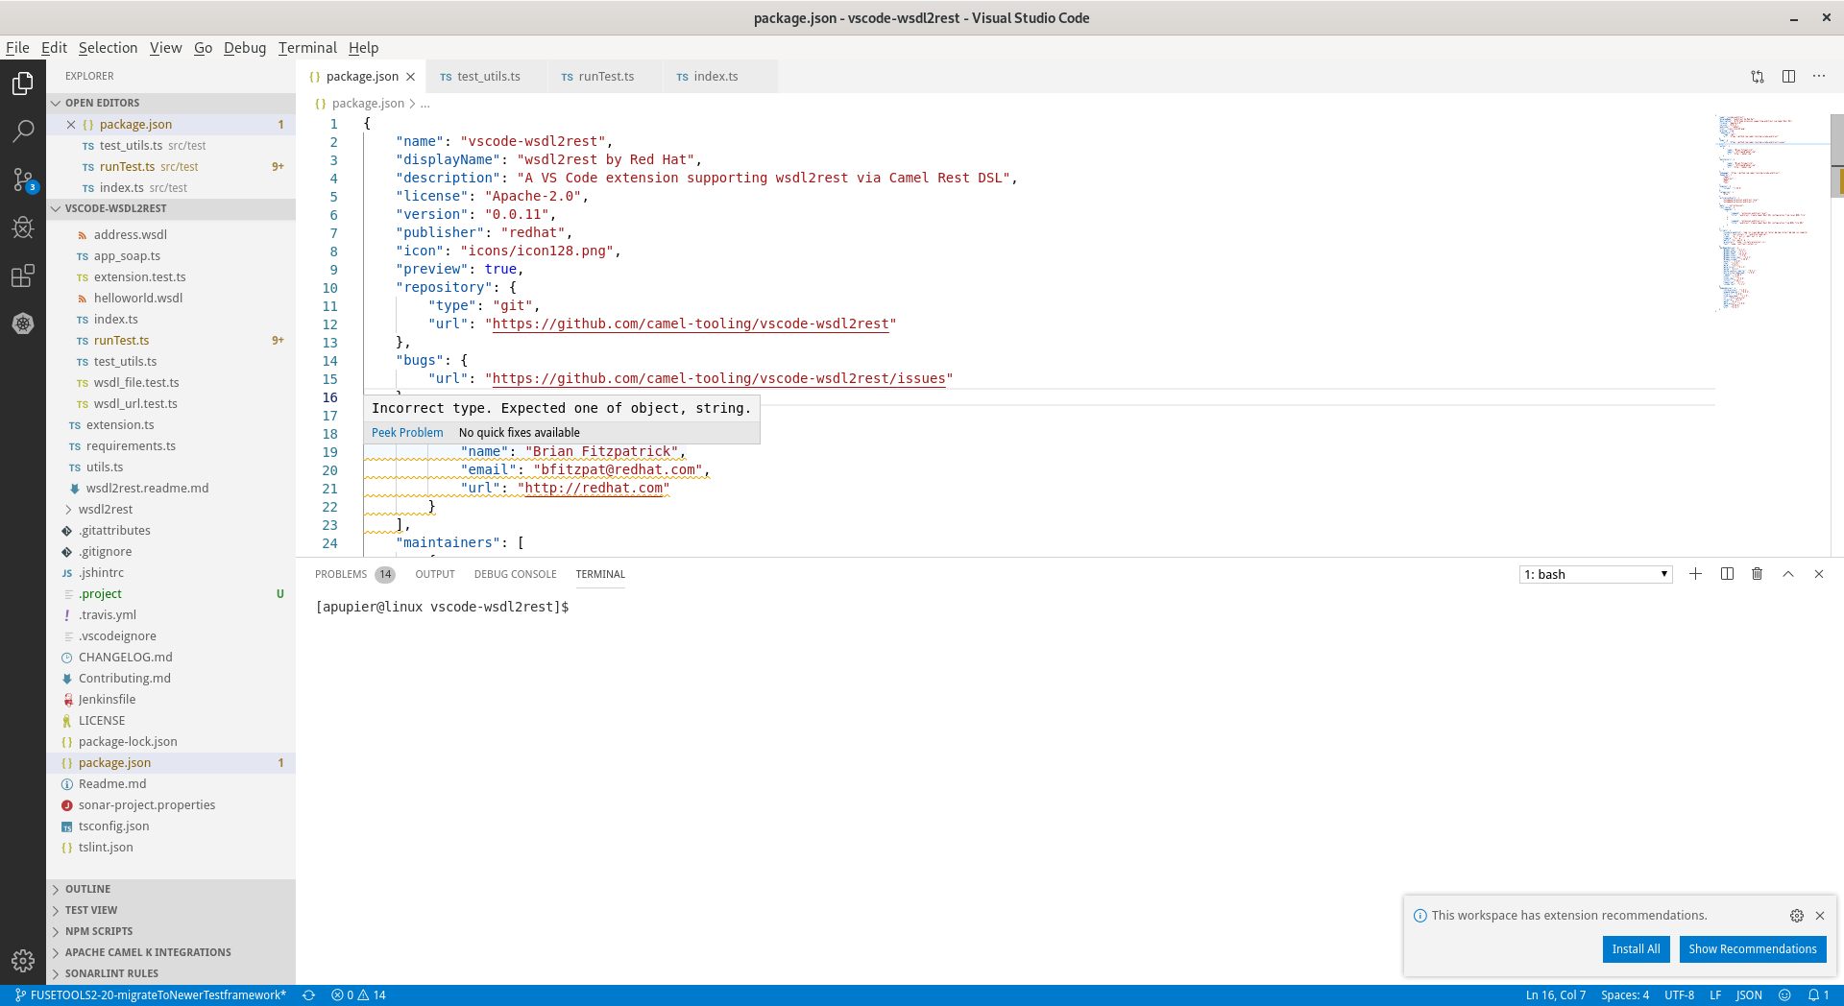Click Install All for recommended extensions
The image size is (1844, 1006).
pyautogui.click(x=1636, y=948)
